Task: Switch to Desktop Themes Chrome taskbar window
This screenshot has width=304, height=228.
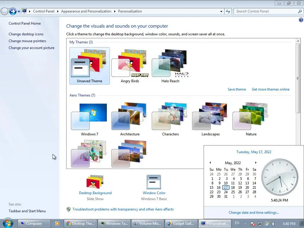Action: point(80,224)
